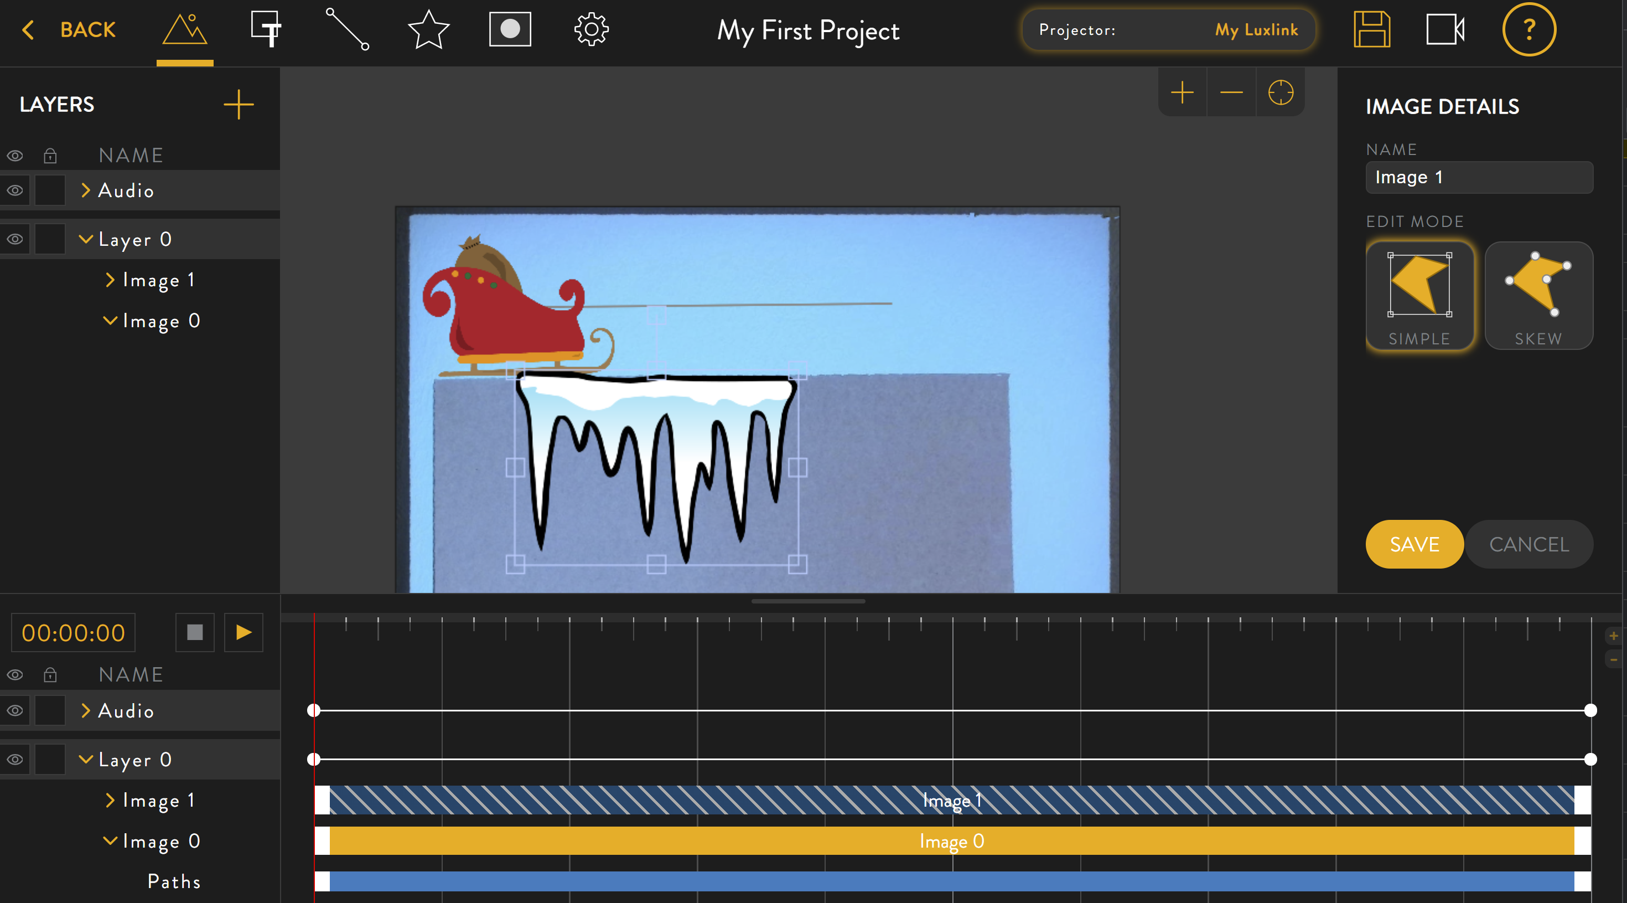Recenter canvas with the crosshair icon
Image resolution: width=1627 pixels, height=903 pixels.
[1280, 93]
